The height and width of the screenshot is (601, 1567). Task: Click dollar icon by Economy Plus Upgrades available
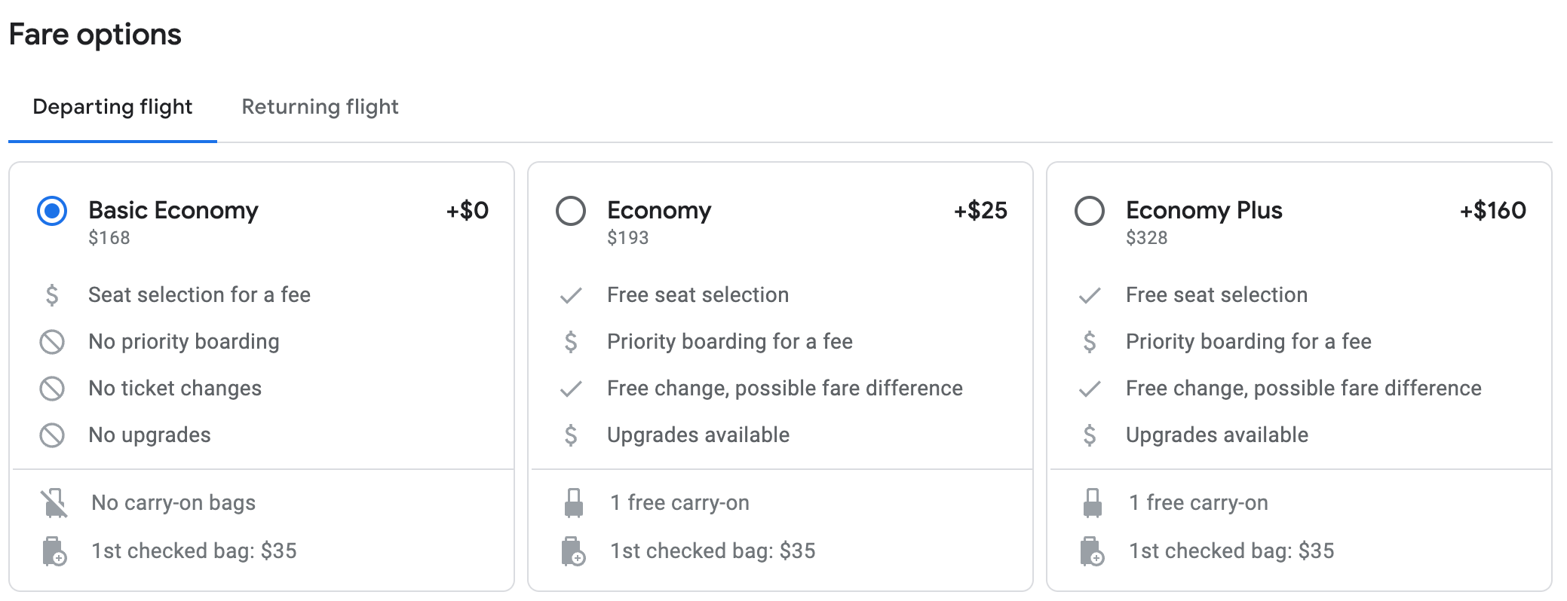tap(1090, 435)
